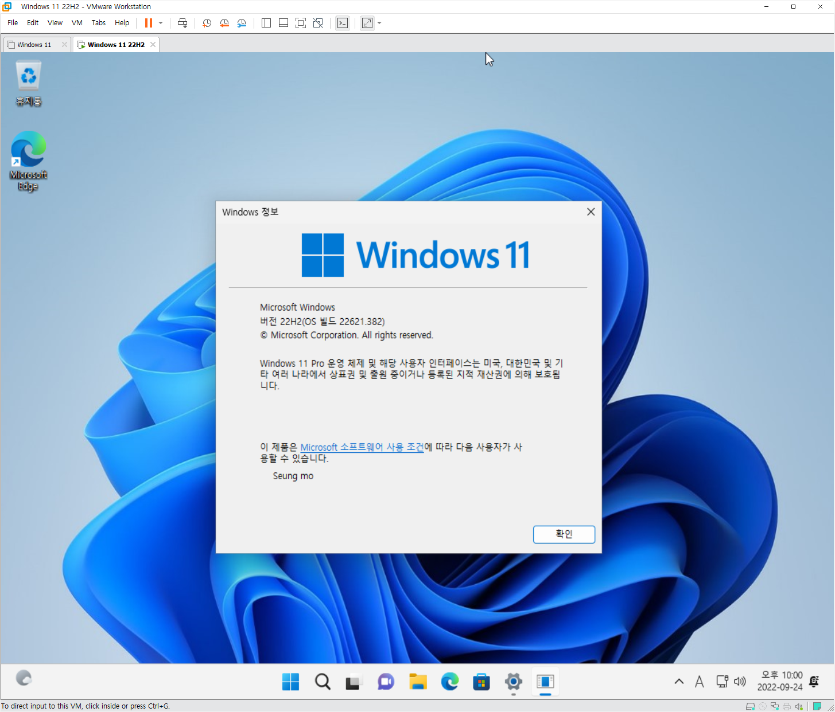Toggle the library sidebar panel
Viewport: 835px width, 712px height.
click(266, 23)
